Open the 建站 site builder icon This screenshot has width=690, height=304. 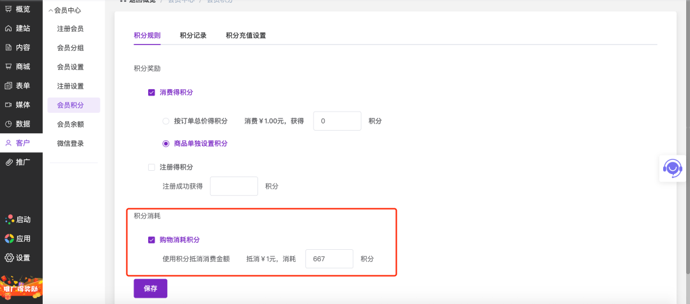click(8, 28)
